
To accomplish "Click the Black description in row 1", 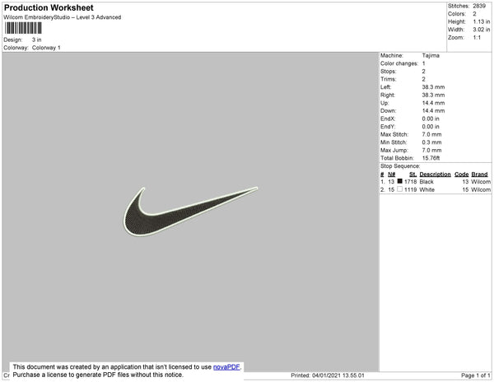I will tap(426, 182).
